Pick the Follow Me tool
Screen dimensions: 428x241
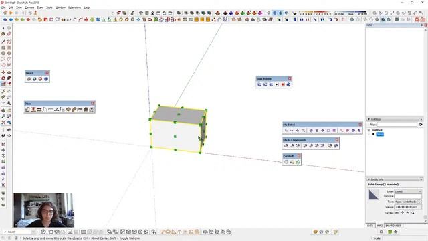9,78
